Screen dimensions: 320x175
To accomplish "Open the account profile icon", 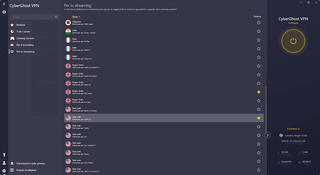I will pyautogui.click(x=4, y=163).
